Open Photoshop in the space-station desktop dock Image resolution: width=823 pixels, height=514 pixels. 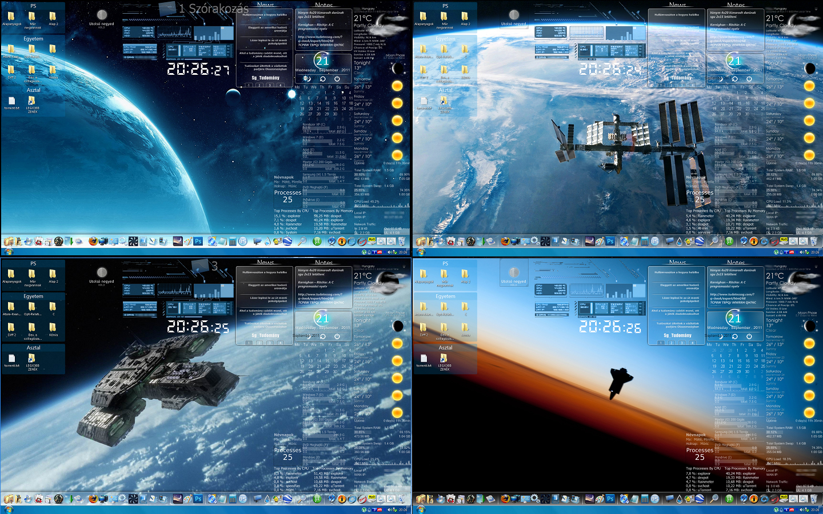click(610, 241)
